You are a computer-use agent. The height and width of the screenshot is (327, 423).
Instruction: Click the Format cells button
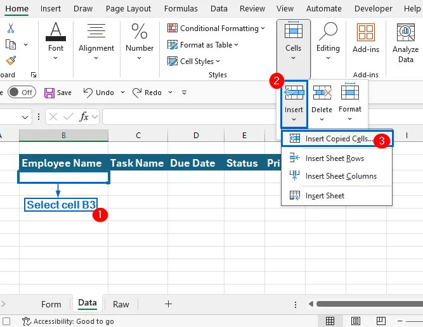click(x=349, y=101)
